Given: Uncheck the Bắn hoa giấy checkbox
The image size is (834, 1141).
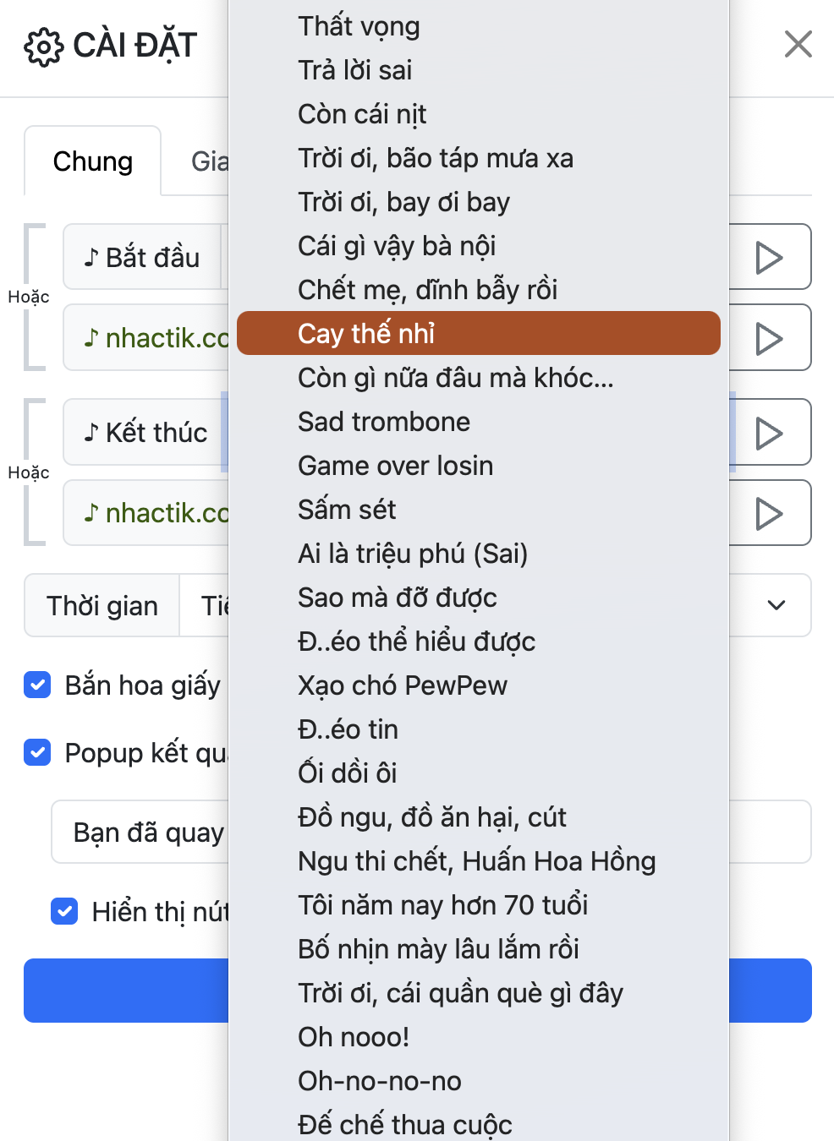Looking at the screenshot, I should [37, 685].
